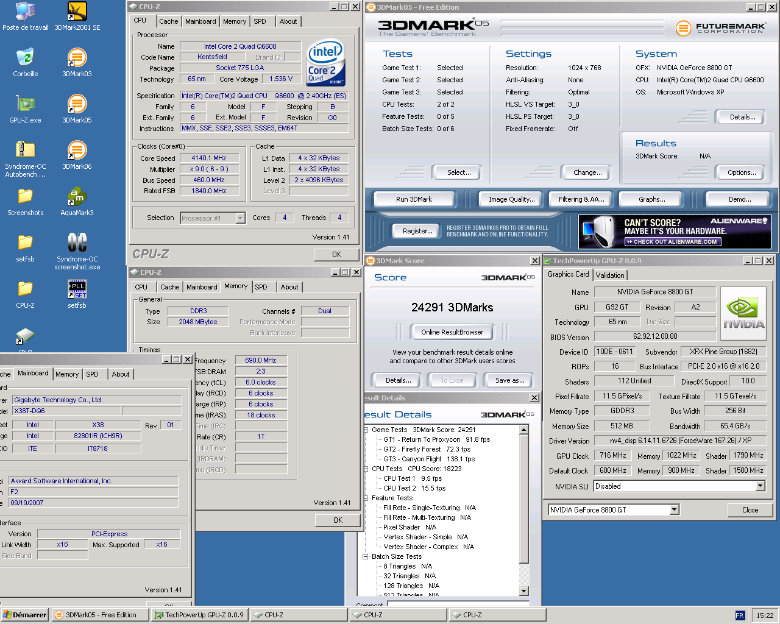Switch to TechPowerUp GPU-Z taskbar item
Image resolution: width=780 pixels, height=624 pixels.
(x=199, y=615)
